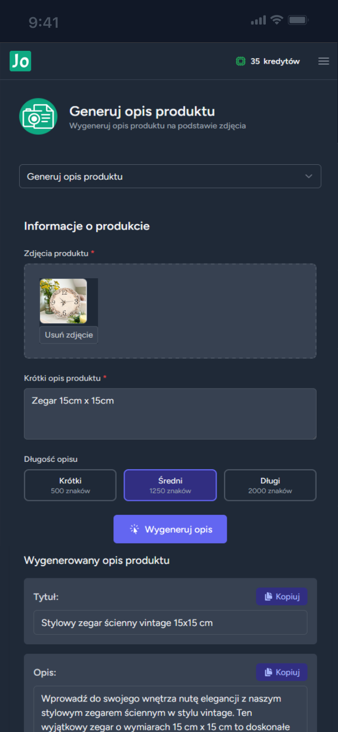Screen dimensions: 338x732
Task: Select Średni 1250 znaków length option
Action: 170,485
